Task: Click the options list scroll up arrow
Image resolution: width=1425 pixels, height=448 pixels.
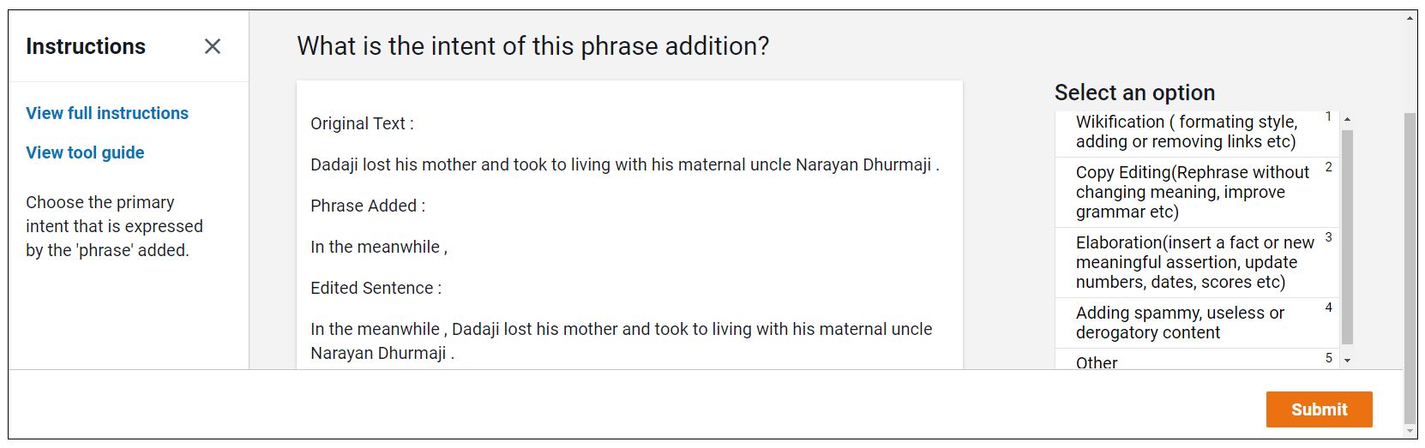Action: [1347, 119]
